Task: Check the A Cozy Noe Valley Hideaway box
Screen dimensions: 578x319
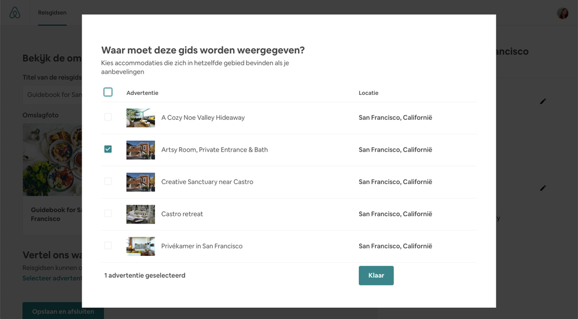Action: (x=108, y=117)
